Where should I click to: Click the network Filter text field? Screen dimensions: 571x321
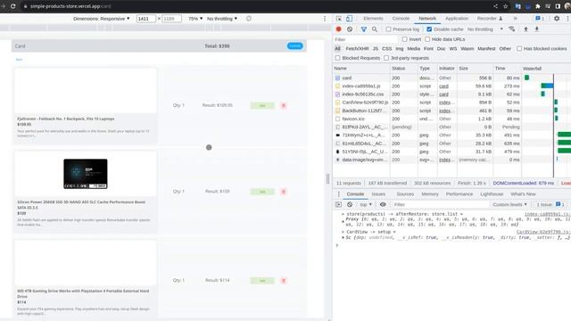point(365,39)
